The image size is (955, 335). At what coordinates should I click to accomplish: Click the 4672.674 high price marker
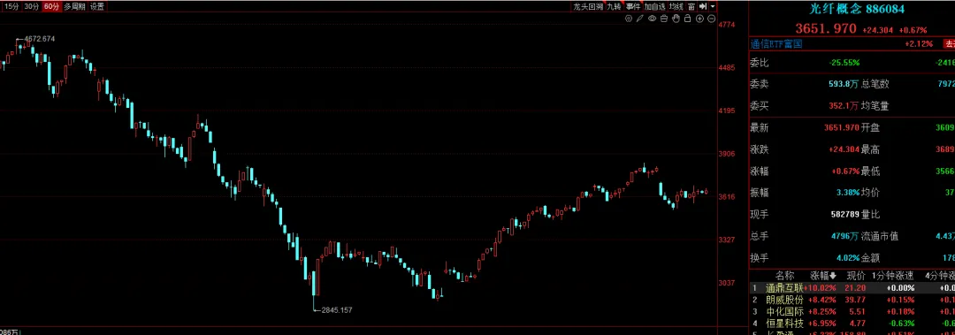40,39
